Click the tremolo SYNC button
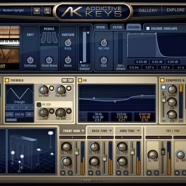186x186 pixels. pyautogui.click(x=10, y=114)
